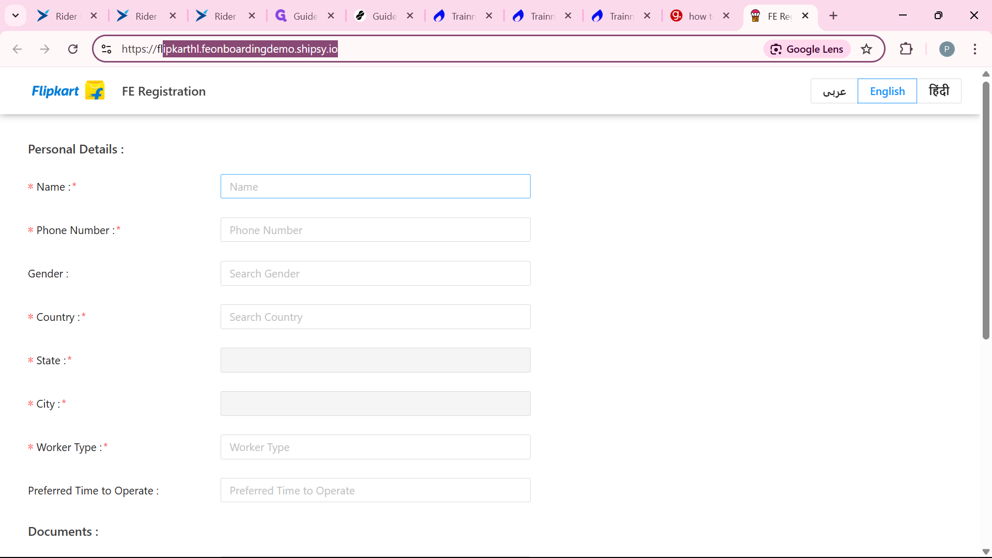The image size is (992, 558).
Task: Click the address bar URL
Action: 230,49
